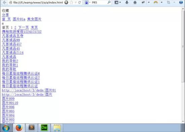Open the 图片01a navigation link

[x=19, y=19]
